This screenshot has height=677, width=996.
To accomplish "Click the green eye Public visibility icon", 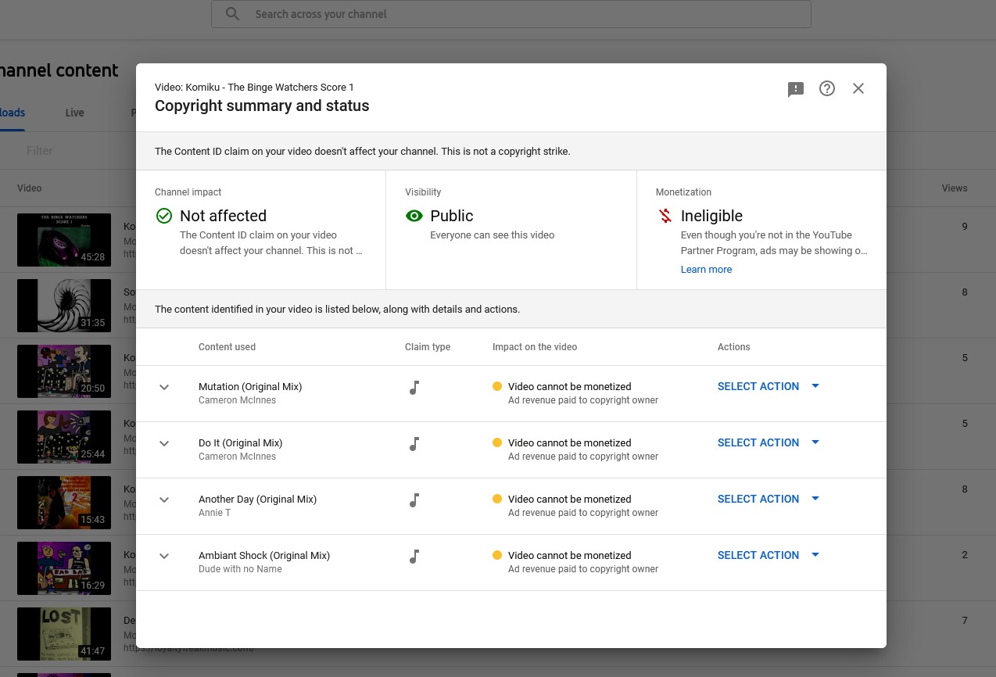I will (x=414, y=216).
